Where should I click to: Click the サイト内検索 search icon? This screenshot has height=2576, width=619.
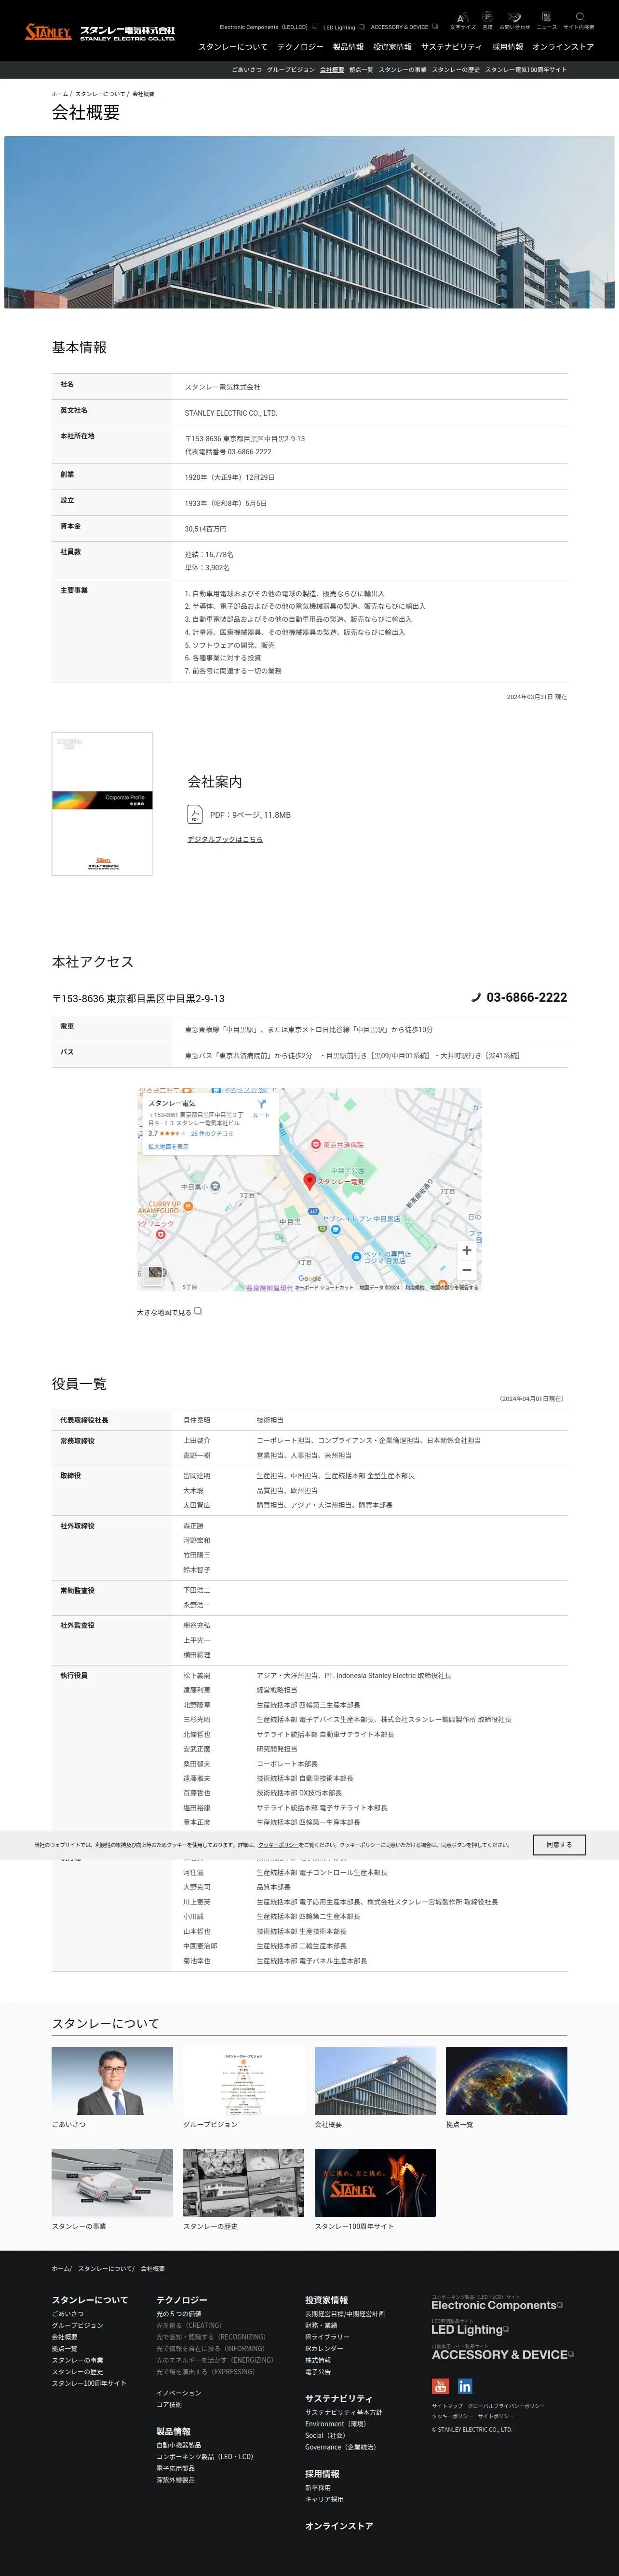click(579, 21)
